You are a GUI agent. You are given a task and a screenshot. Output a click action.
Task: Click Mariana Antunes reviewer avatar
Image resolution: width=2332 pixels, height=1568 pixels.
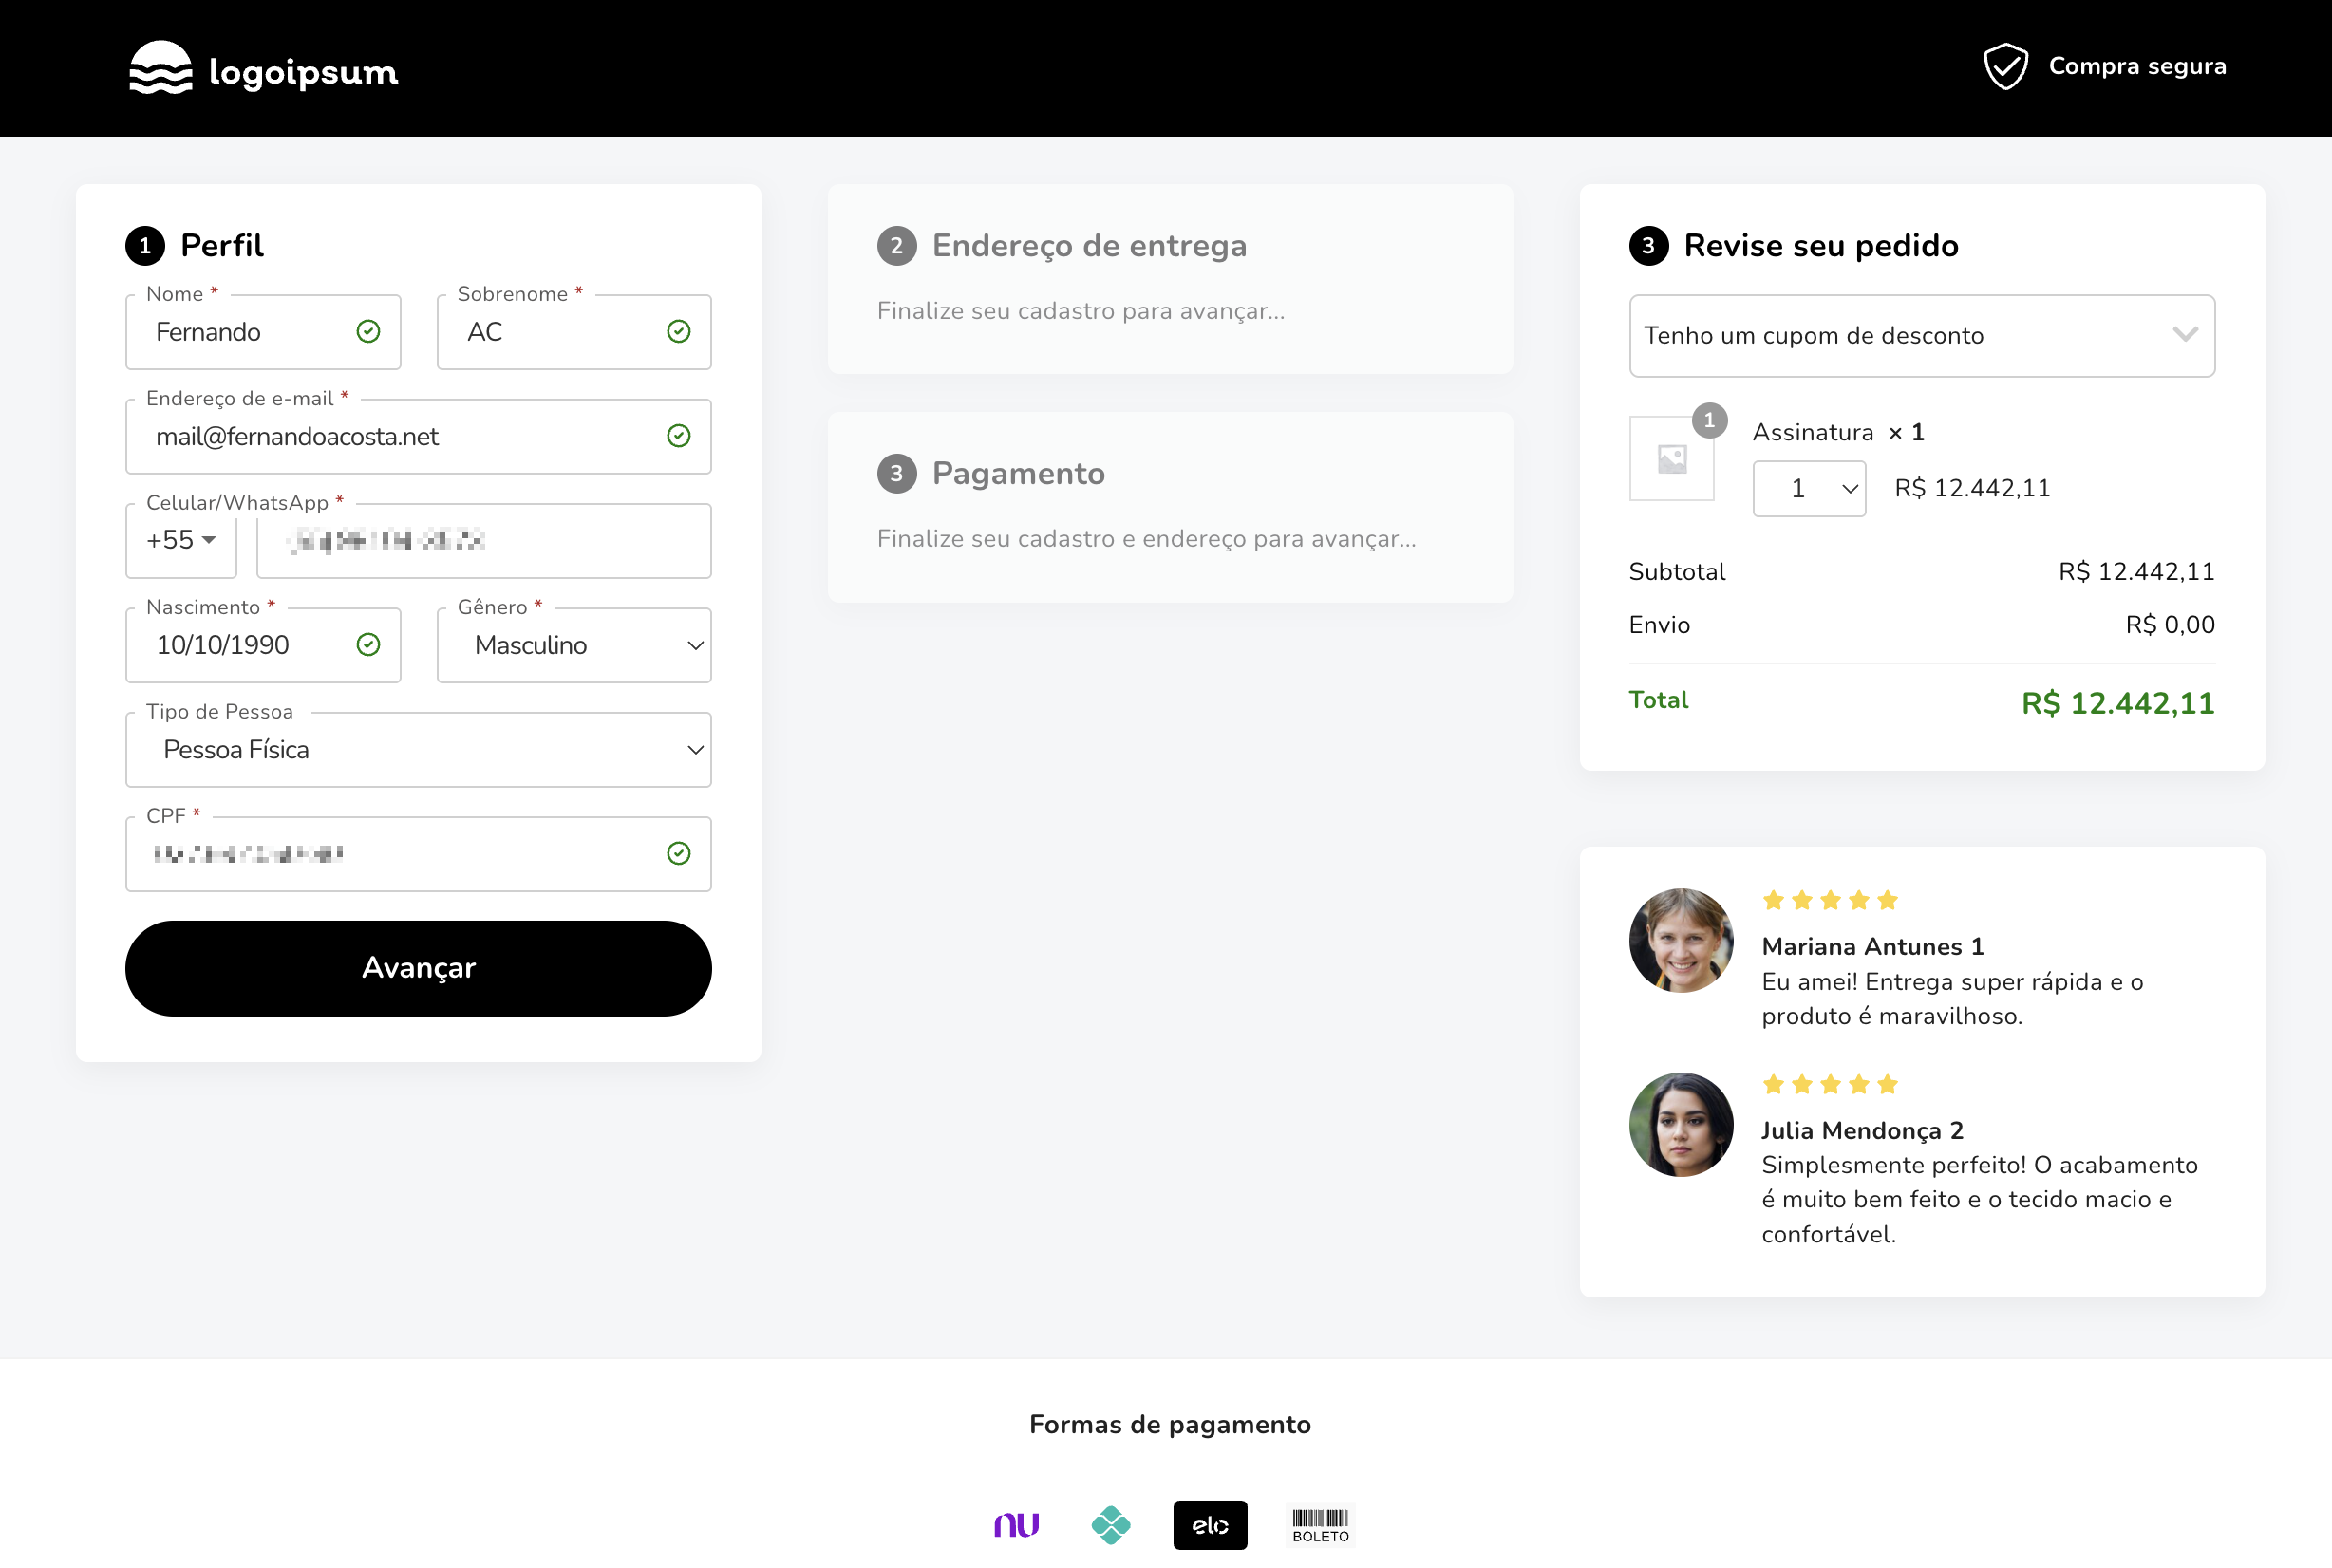click(x=1681, y=940)
